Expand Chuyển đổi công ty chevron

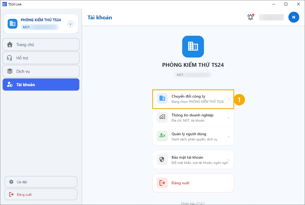tap(228, 99)
